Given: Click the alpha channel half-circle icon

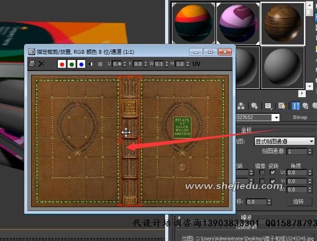Looking at the screenshot, I should 91,64.
